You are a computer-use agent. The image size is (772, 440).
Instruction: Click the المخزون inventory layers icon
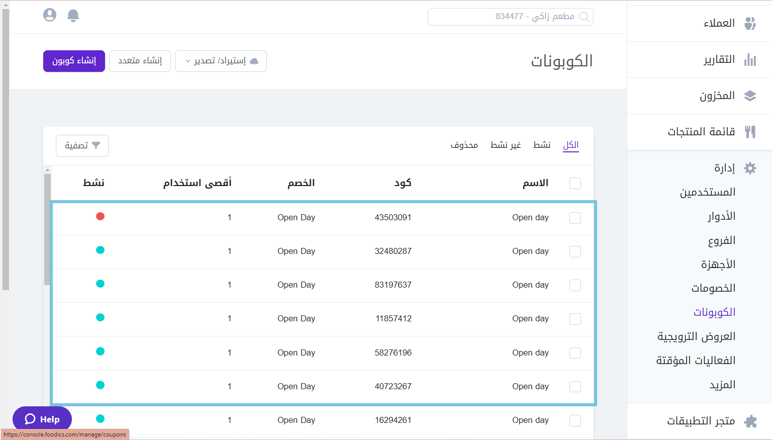750,96
